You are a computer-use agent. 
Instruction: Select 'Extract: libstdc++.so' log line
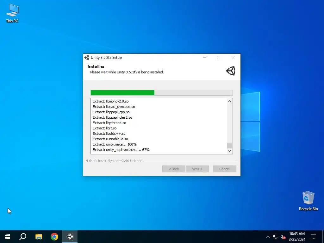click(x=109, y=134)
